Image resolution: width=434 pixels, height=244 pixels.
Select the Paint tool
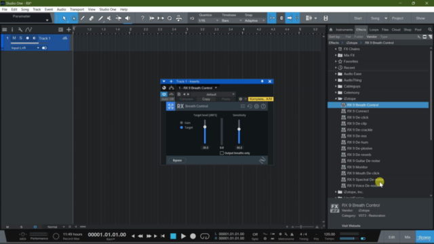100,18
